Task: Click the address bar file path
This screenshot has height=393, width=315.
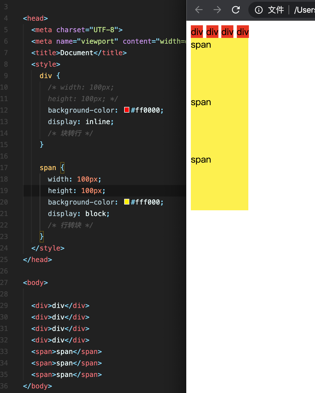Action: 304,10
